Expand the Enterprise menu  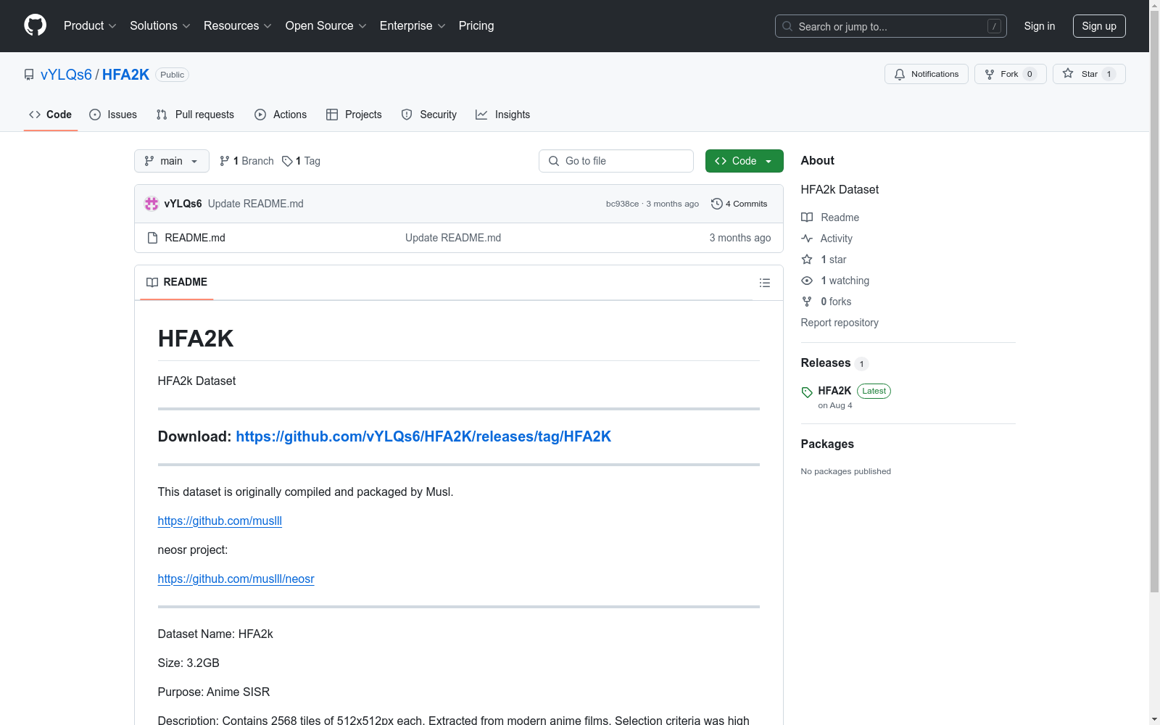(413, 26)
